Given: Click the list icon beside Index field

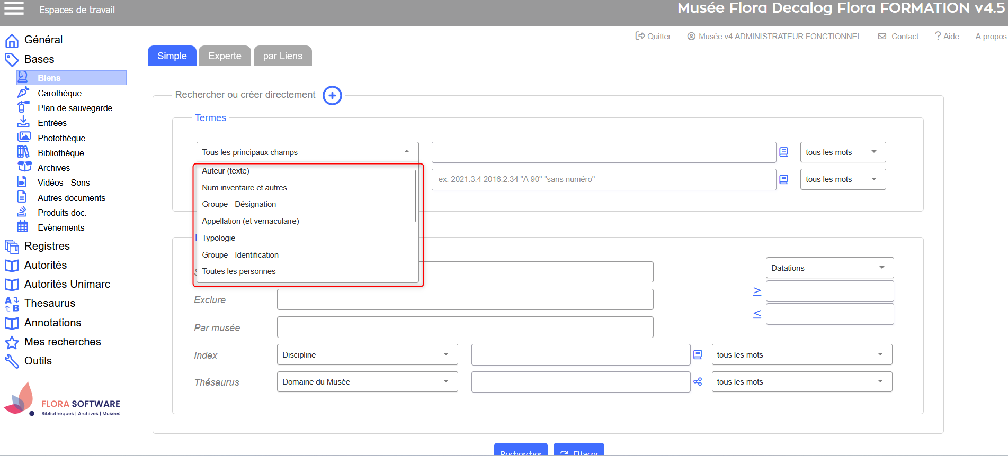Looking at the screenshot, I should click(698, 355).
